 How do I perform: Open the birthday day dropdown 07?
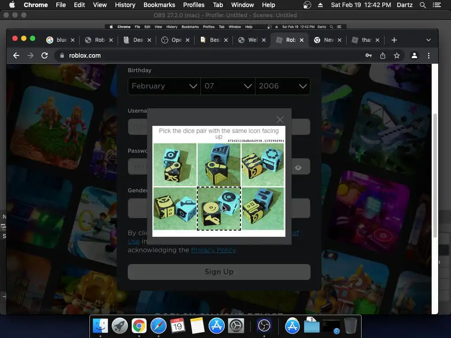pyautogui.click(x=228, y=86)
